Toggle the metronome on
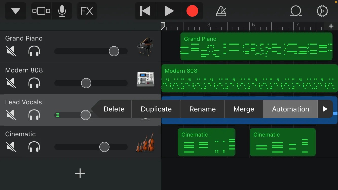The image size is (338, 190). click(221, 11)
